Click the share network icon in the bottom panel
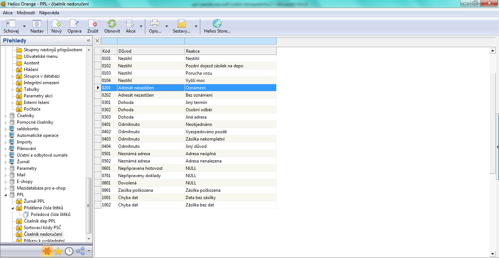499x258 pixels. point(80,251)
